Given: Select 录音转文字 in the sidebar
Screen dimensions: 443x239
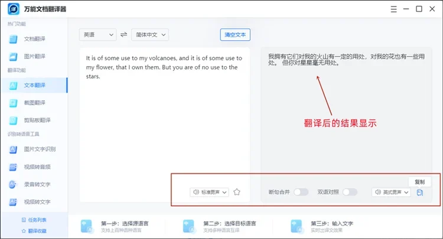Looking at the screenshot, I should 34,185.
